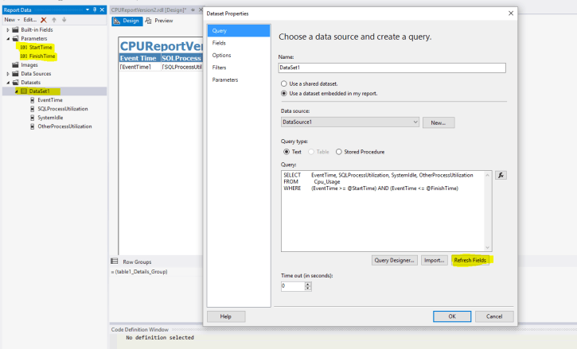The width and height of the screenshot is (577, 349).
Task: Click the red X delete icon in Report Data
Action: (x=44, y=19)
